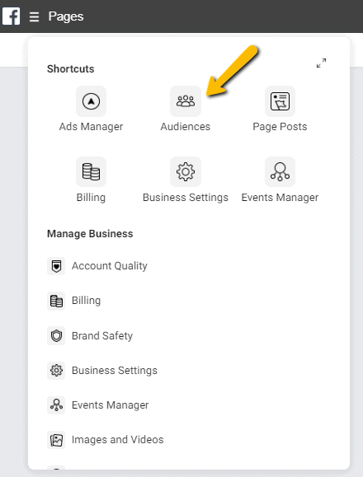Click the Billing label under Shortcuts

pyautogui.click(x=91, y=198)
